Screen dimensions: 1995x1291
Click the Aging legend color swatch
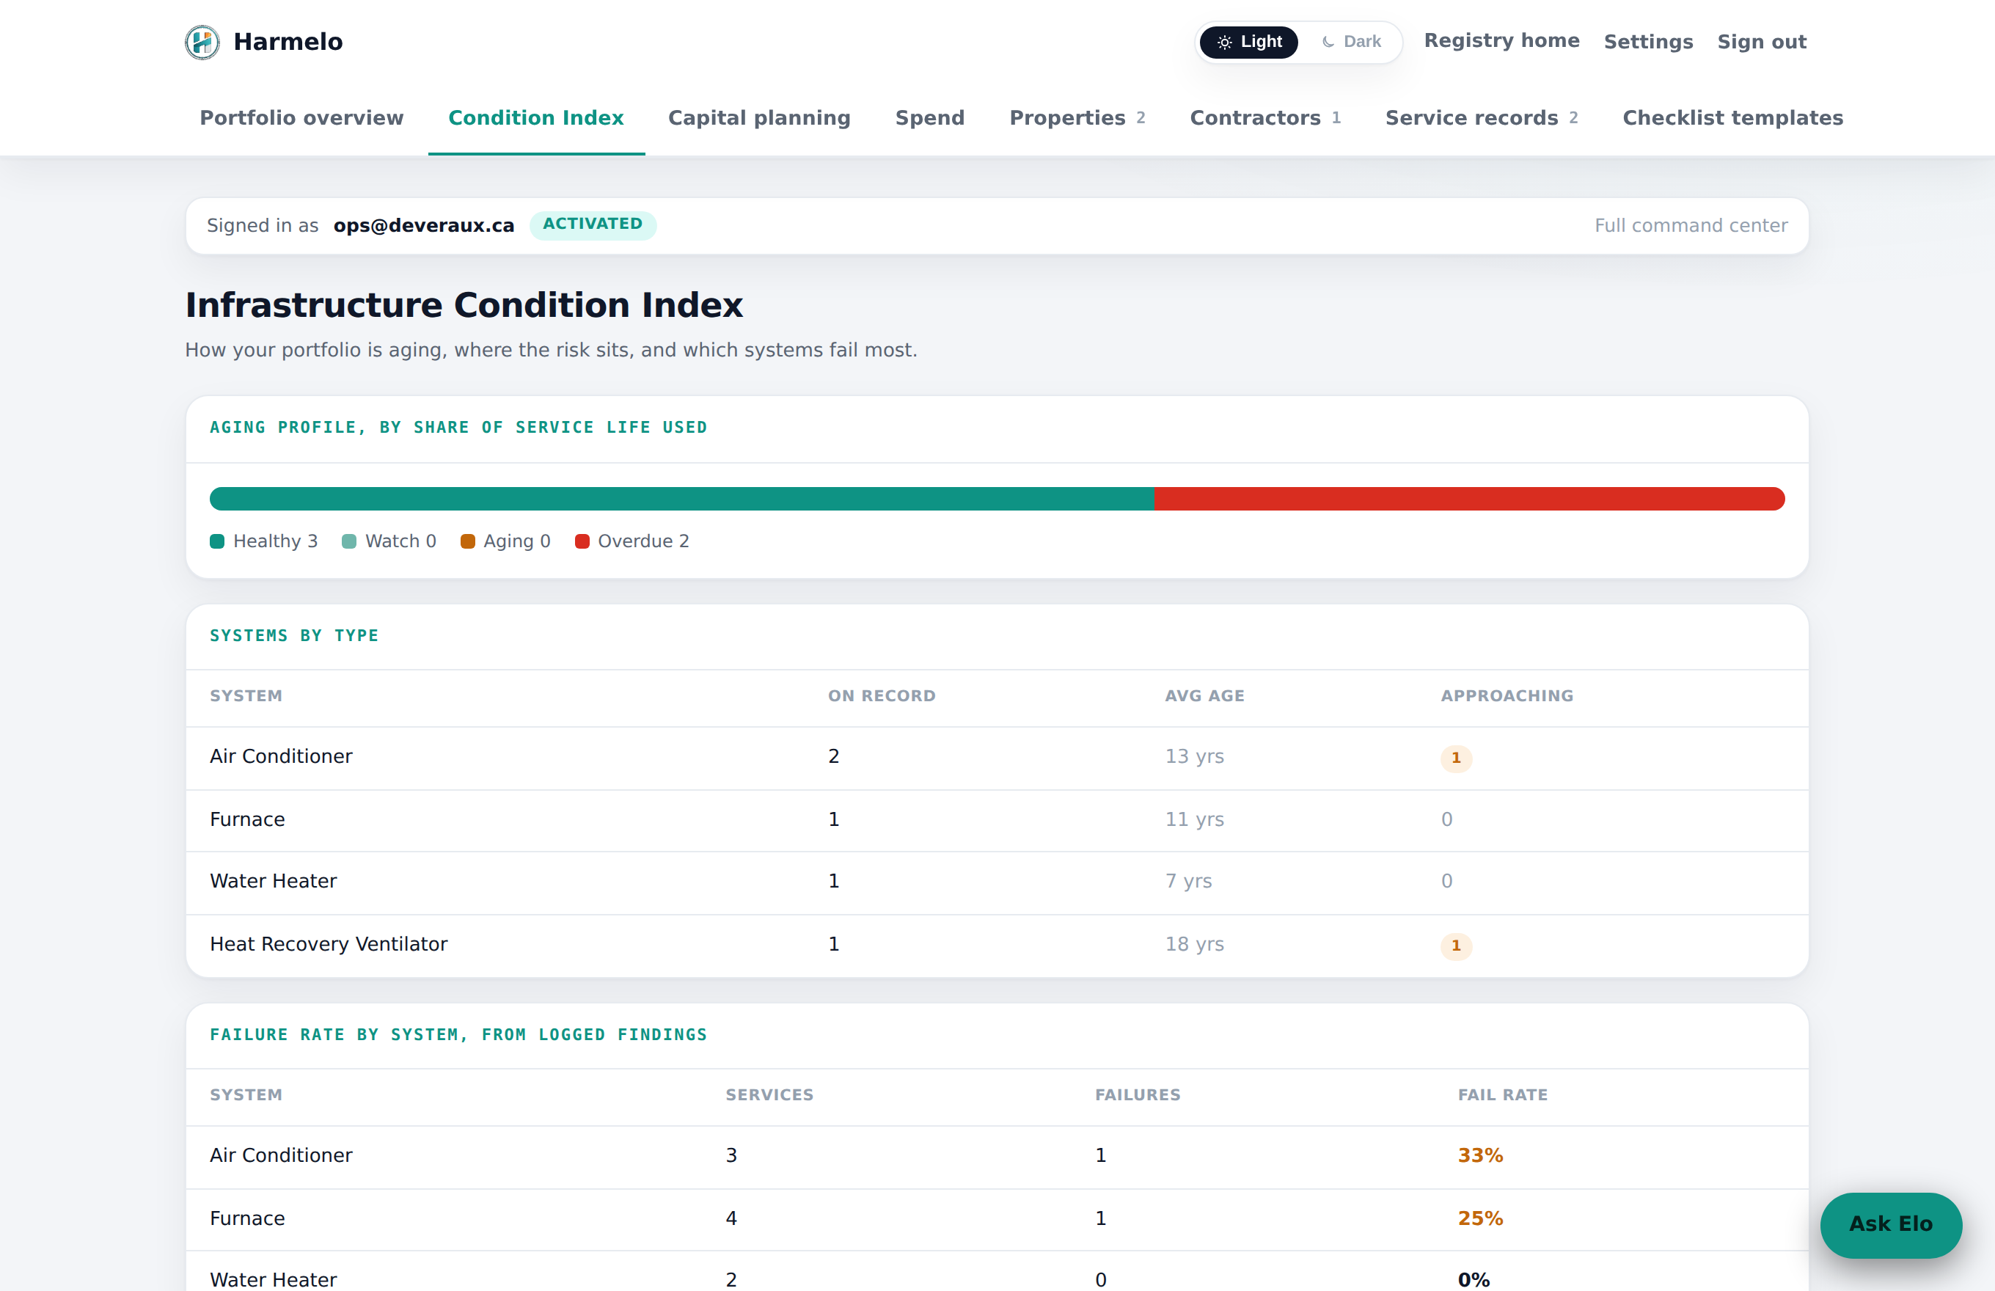[468, 541]
